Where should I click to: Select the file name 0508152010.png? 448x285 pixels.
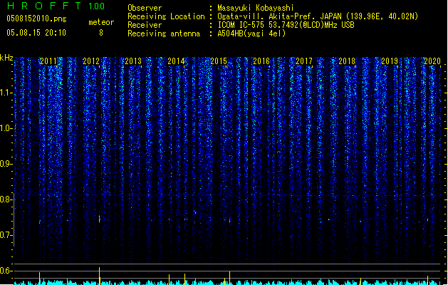click(x=36, y=19)
